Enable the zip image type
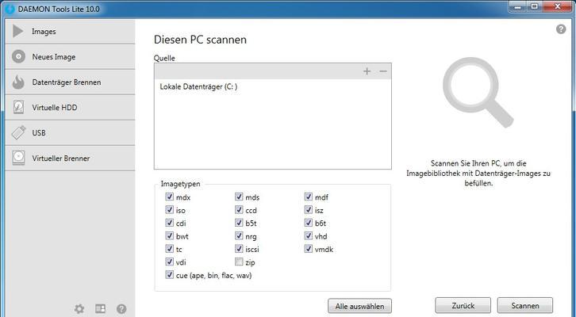The image size is (576, 317). click(x=239, y=262)
